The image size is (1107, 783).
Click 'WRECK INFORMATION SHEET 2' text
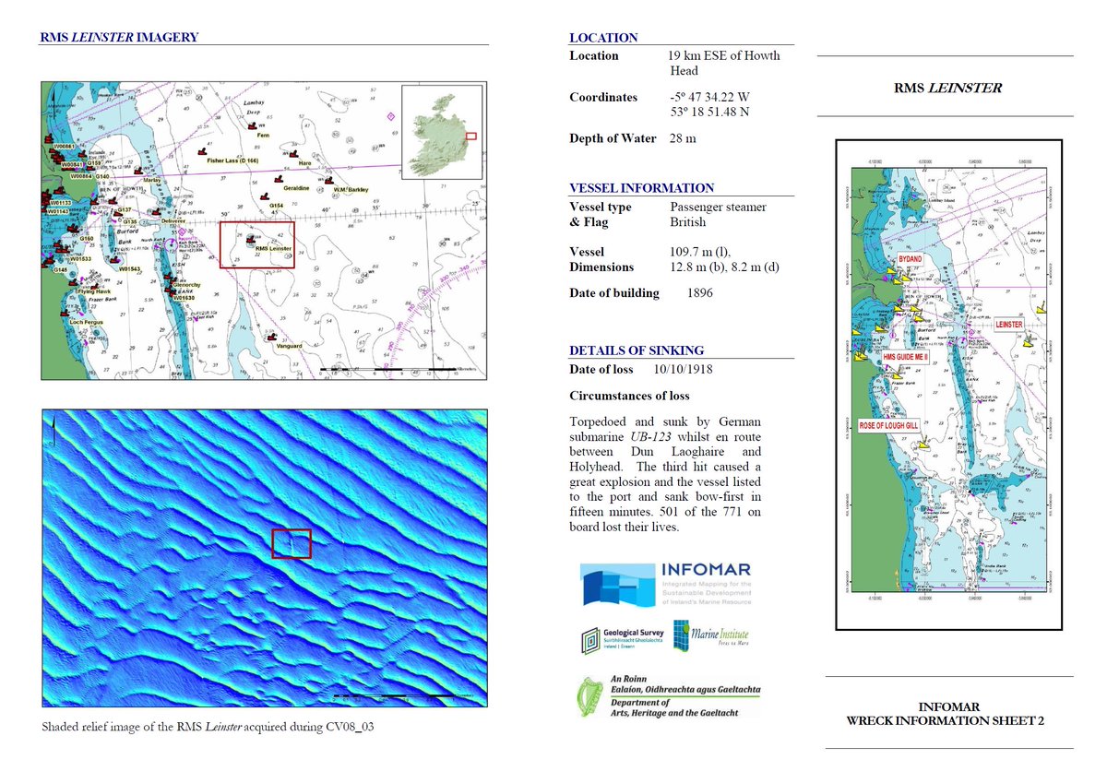tap(945, 723)
